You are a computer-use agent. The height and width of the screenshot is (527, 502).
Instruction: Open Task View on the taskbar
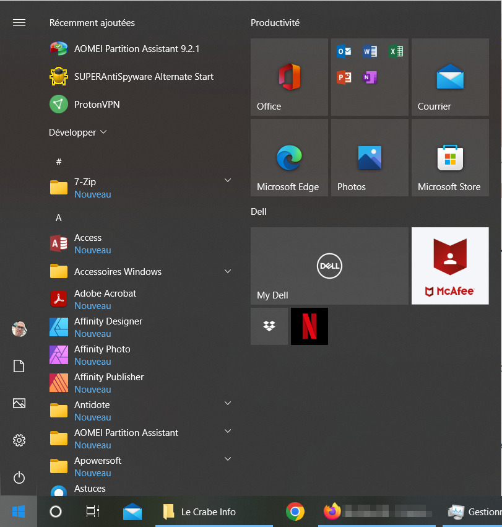coord(92,512)
